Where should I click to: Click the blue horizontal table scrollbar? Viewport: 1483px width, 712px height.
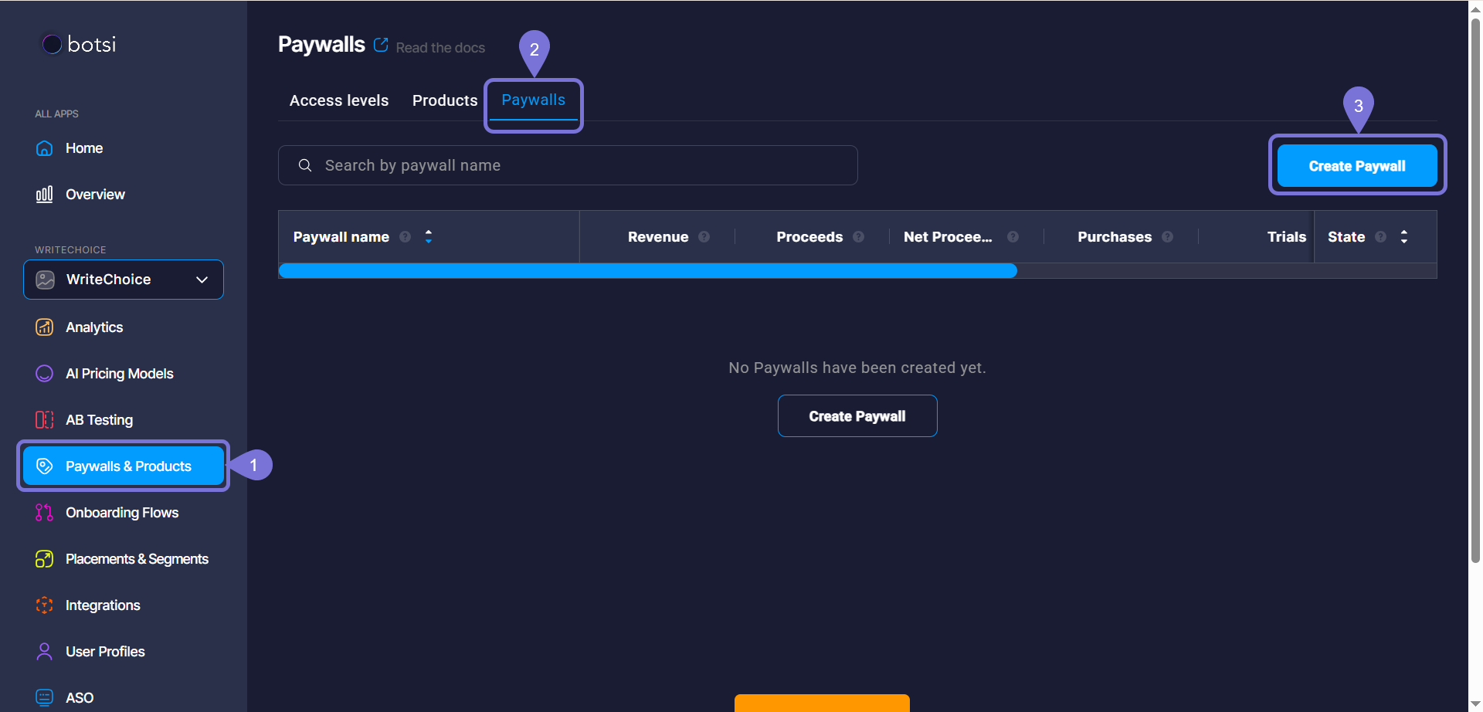647,270
